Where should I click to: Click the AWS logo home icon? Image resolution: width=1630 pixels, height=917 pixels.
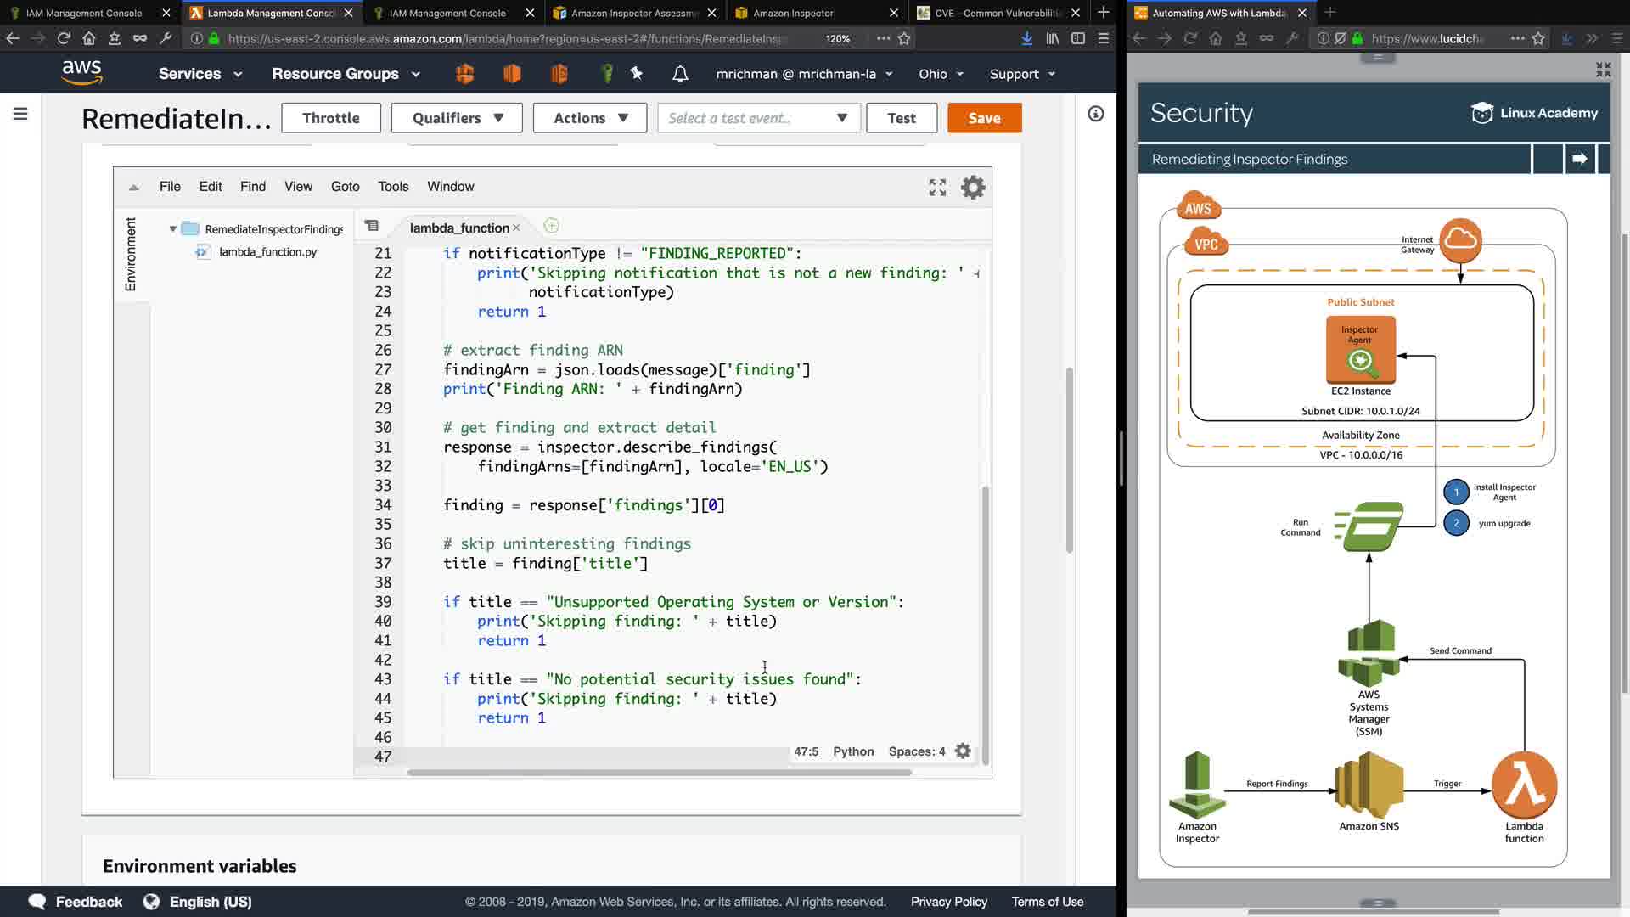tap(82, 73)
